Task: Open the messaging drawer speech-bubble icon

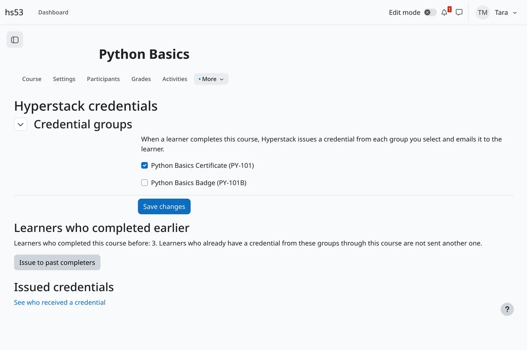Action: pyautogui.click(x=459, y=12)
